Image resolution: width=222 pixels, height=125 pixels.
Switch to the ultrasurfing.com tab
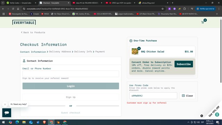click(153, 3)
